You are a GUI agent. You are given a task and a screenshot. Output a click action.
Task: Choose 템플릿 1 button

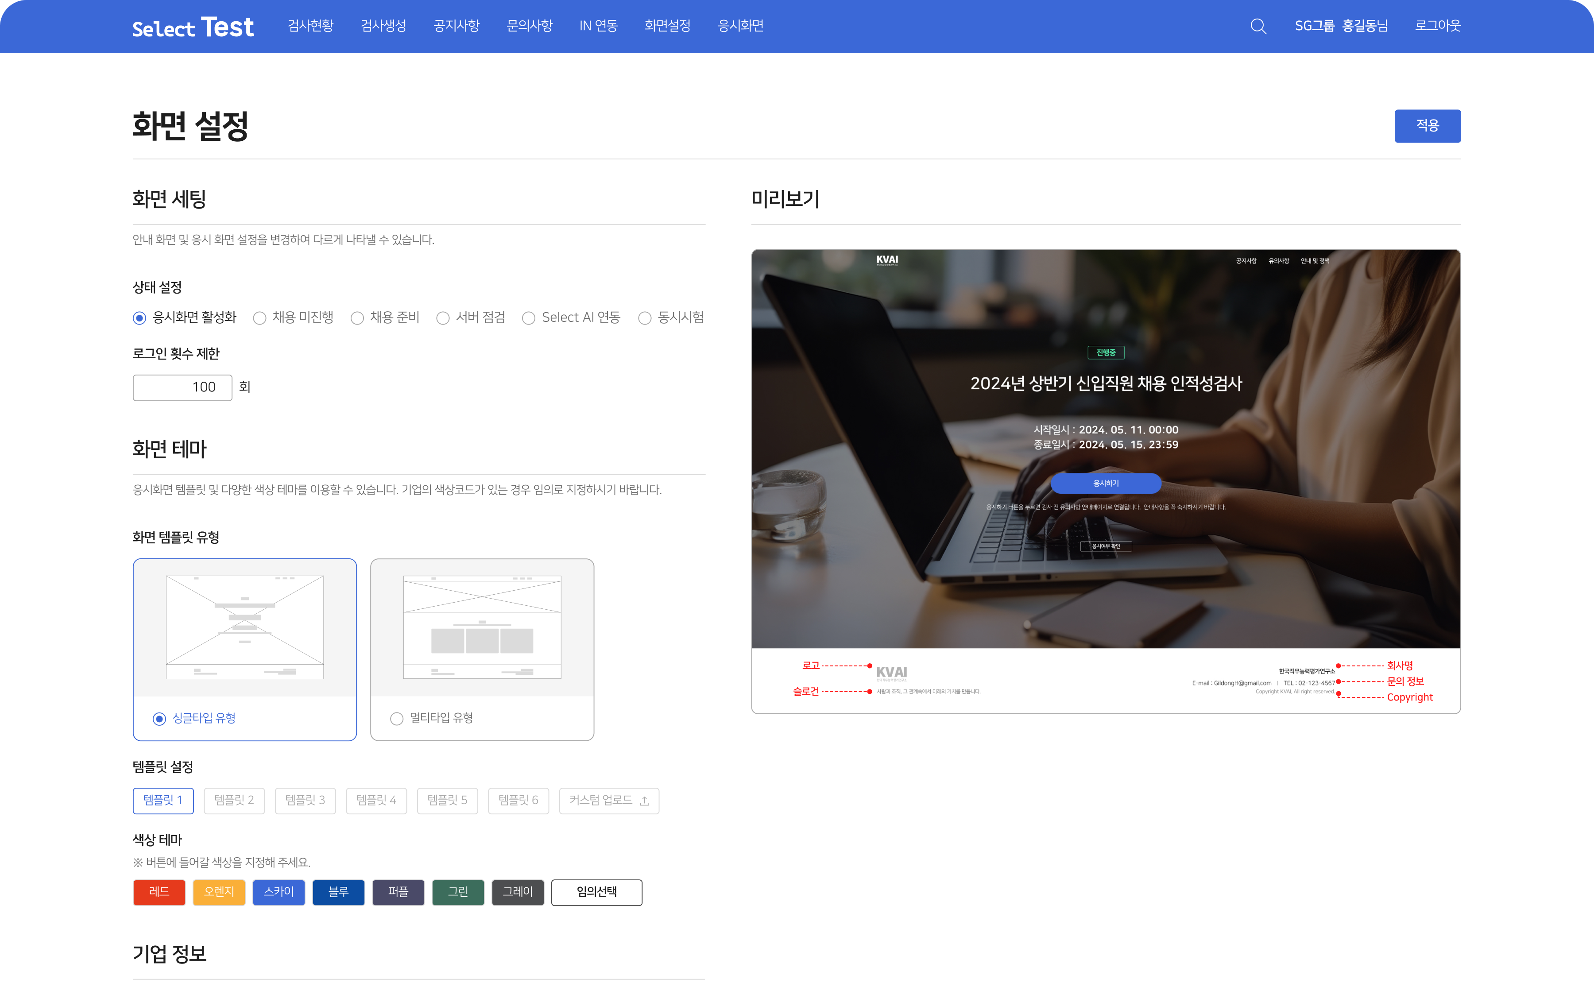coord(163,801)
